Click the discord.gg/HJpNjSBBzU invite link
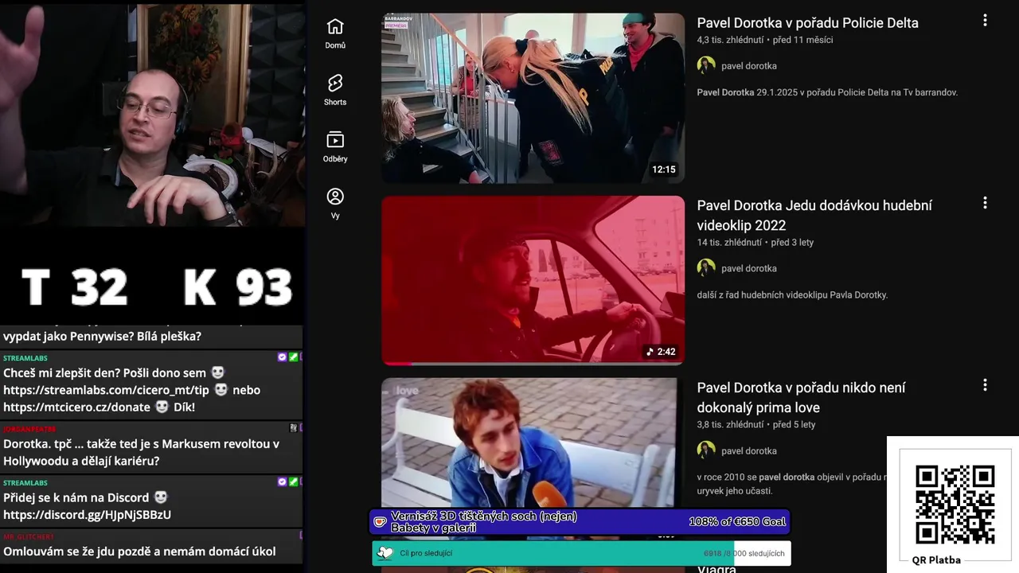Image resolution: width=1019 pixels, height=573 pixels. click(87, 515)
